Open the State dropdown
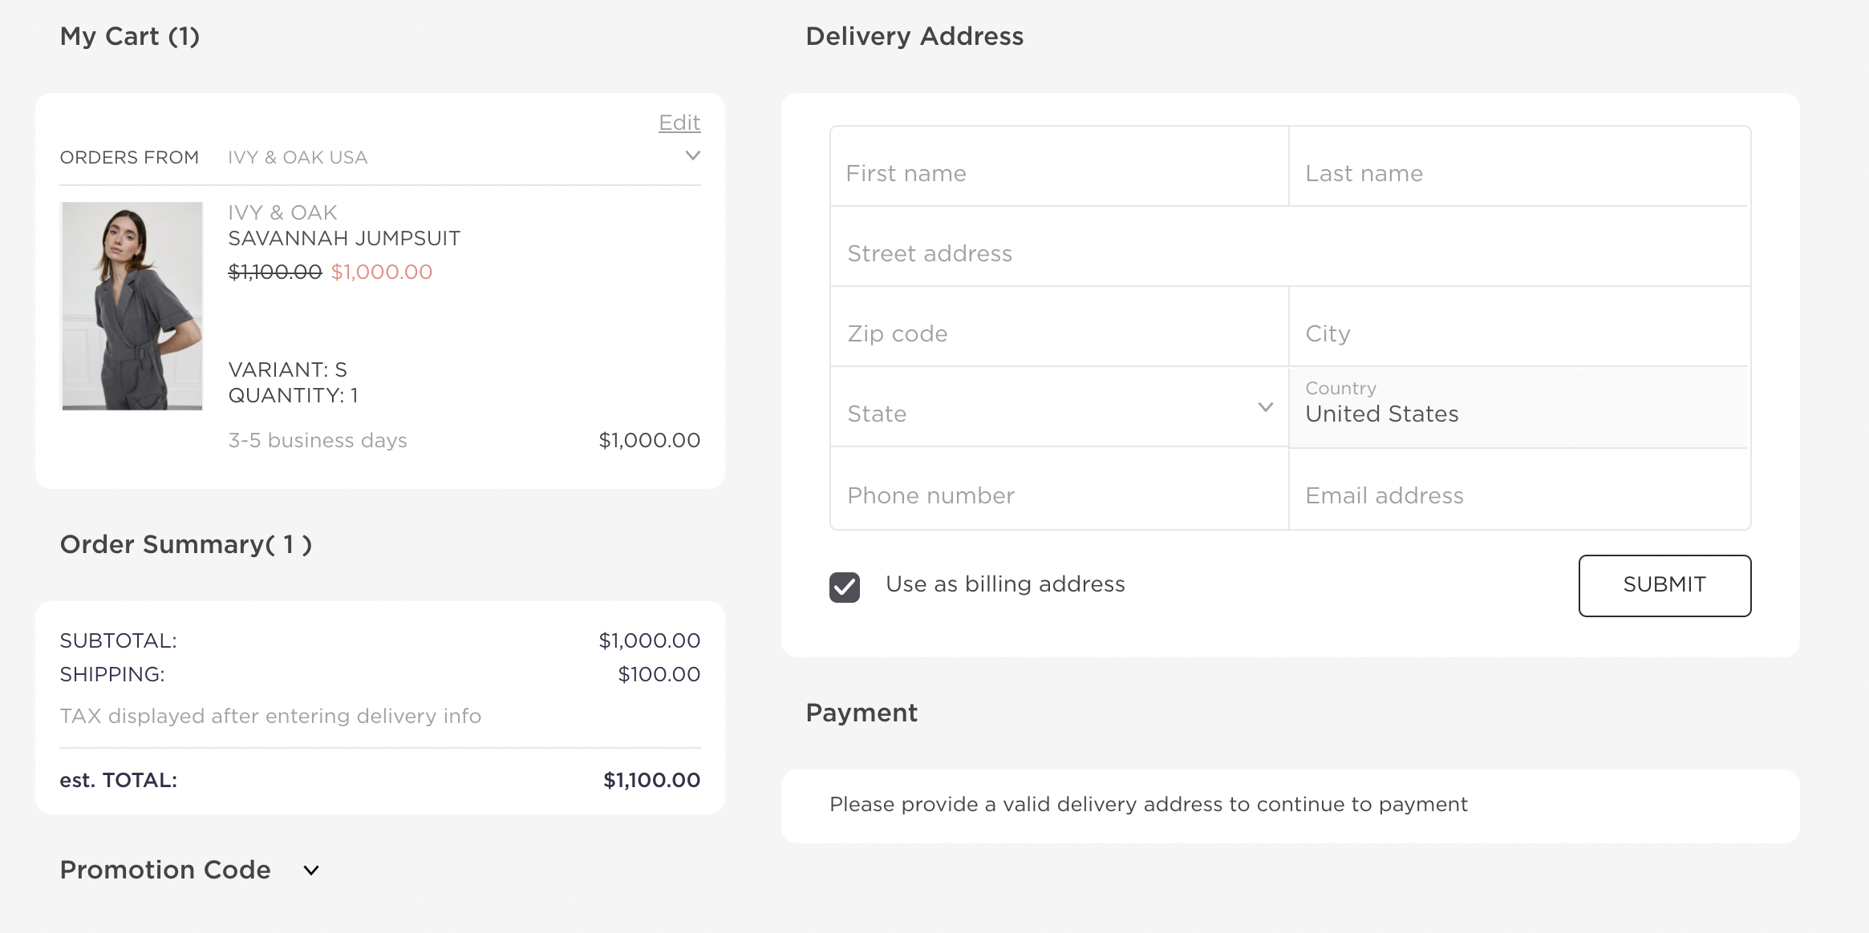 tap(1059, 408)
